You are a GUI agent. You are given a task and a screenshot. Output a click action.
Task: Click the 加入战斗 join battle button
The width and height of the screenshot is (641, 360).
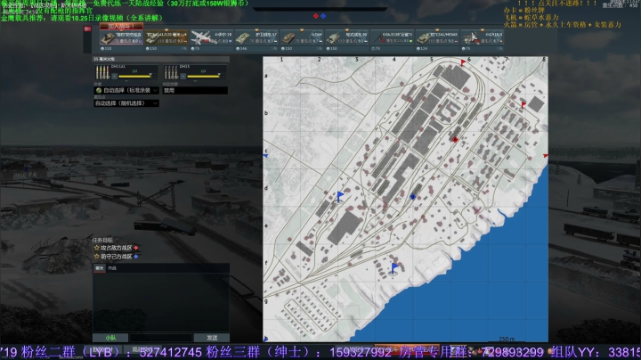(x=121, y=26)
